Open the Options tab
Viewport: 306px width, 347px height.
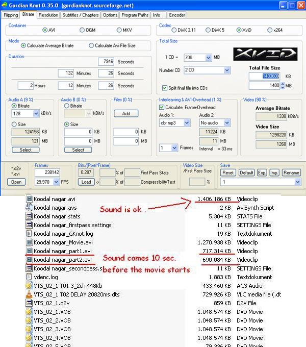pyautogui.click(x=110, y=15)
